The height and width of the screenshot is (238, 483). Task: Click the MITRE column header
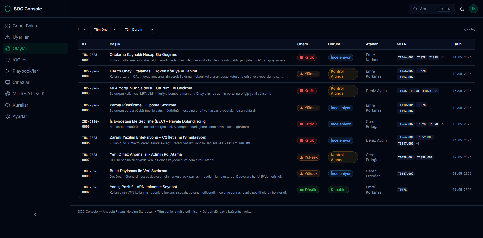[x=403, y=44]
